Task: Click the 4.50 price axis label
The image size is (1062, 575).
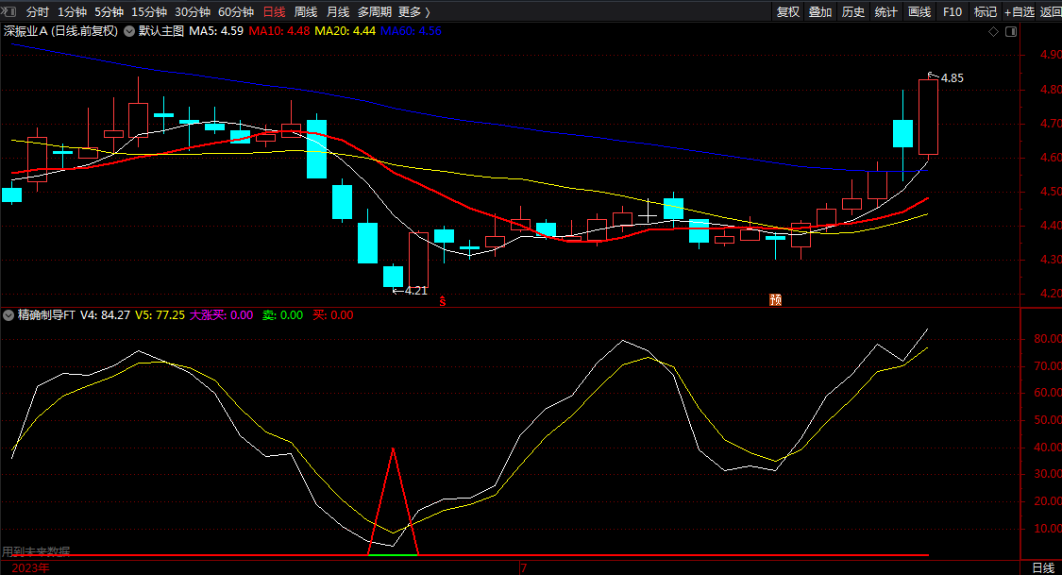Action: (1052, 192)
